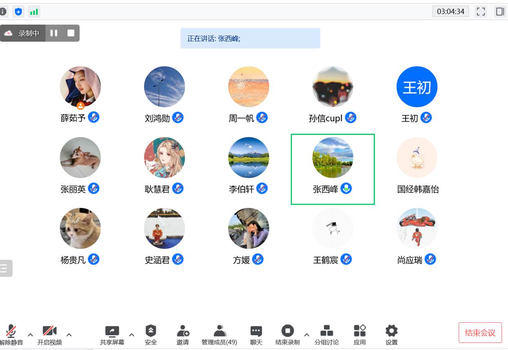
Task: Open the Chat (聊天) icon
Action: click(x=256, y=331)
